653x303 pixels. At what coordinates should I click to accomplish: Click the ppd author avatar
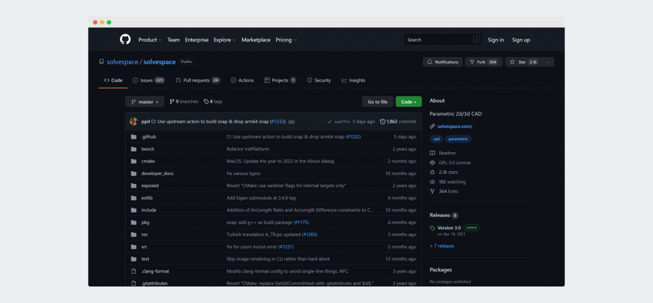[x=134, y=122]
